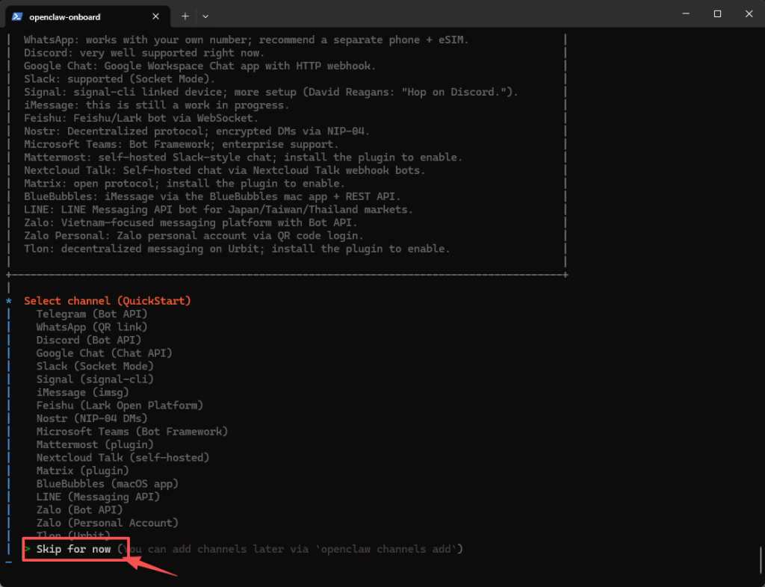
Task: Choose Google Chat (Chat API) option
Action: [x=105, y=353]
